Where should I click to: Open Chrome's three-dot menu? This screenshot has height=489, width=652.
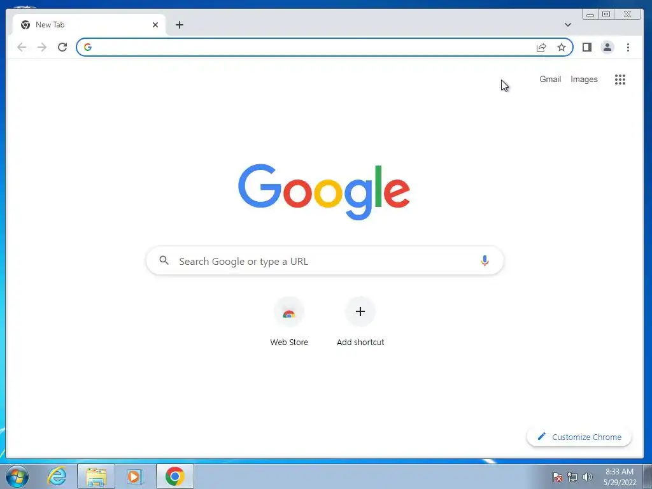[628, 47]
